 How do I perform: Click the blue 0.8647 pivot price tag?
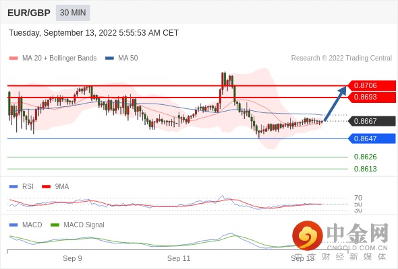point(372,139)
